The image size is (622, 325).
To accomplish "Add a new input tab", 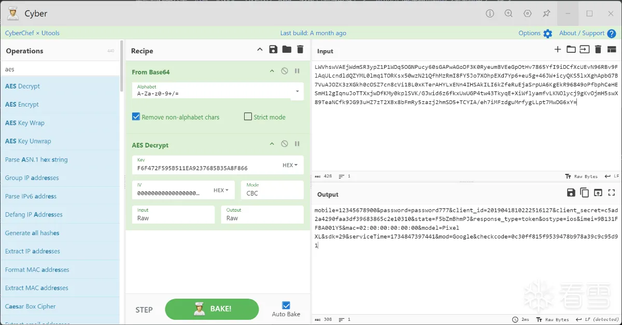I will 558,50.
